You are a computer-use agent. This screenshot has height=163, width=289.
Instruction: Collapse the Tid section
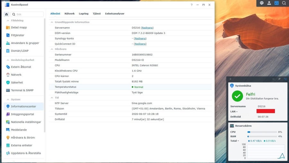[x=52, y=98]
